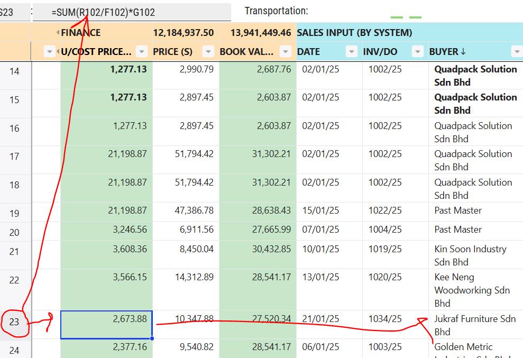Image resolution: width=523 pixels, height=358 pixels.
Task: Select row header 21
Action: [x=14, y=255]
